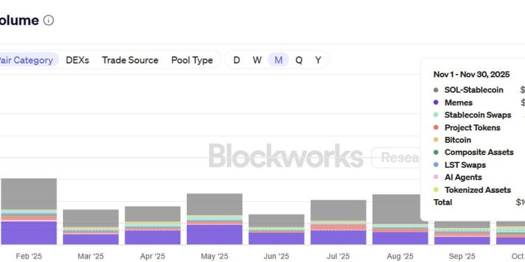
Task: Click the May '25 axis label
Action: (215, 256)
